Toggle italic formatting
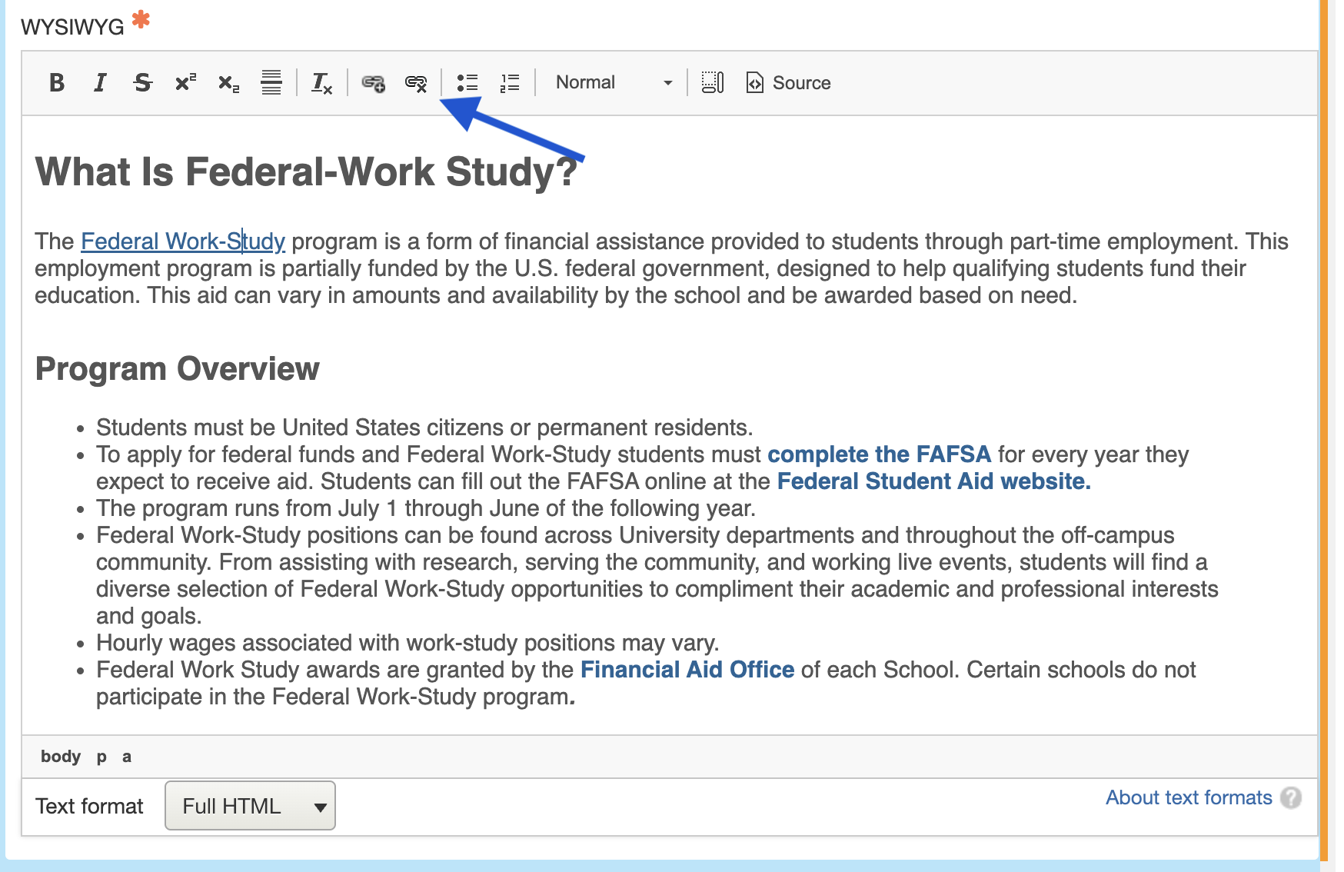This screenshot has height=872, width=1344. coord(99,82)
